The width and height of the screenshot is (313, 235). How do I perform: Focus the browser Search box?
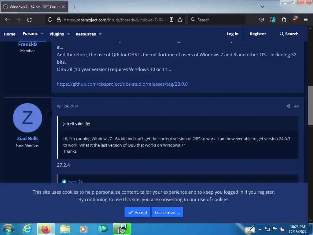[217, 20]
